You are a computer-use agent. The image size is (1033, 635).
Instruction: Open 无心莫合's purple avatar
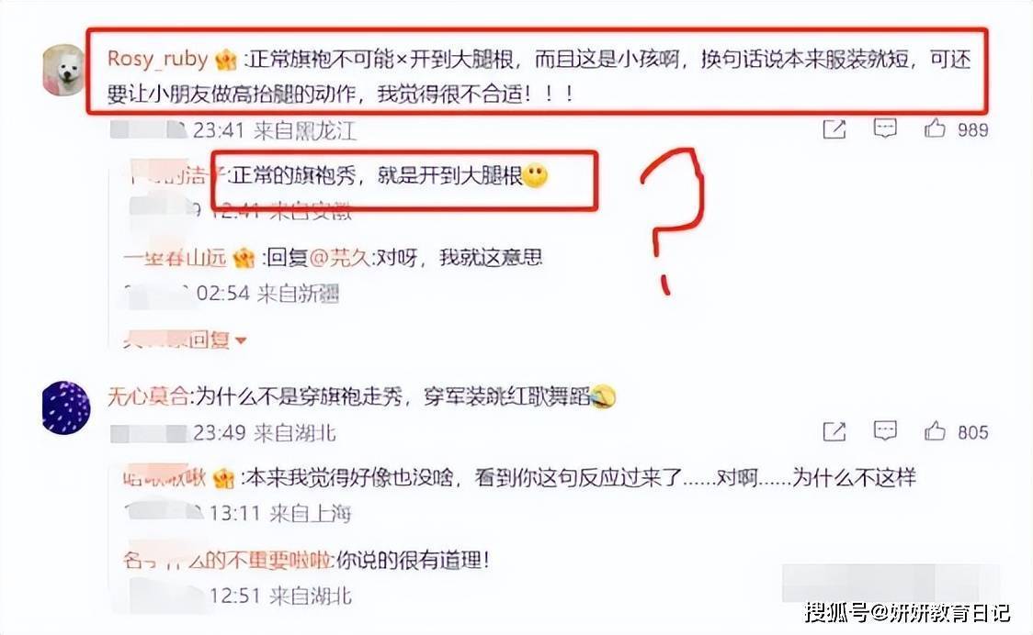click(65, 407)
